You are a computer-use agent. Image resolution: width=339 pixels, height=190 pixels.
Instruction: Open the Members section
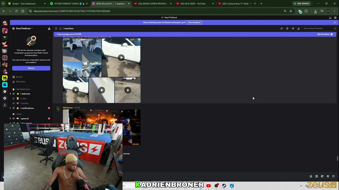[31, 82]
